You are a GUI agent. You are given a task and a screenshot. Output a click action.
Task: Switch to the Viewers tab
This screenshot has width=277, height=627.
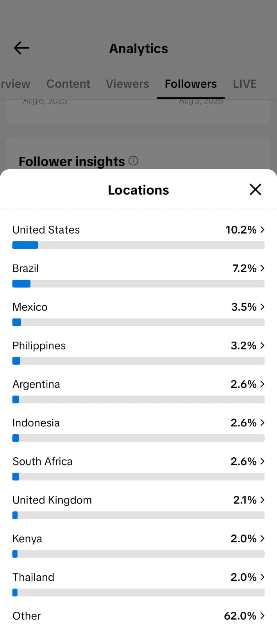pyautogui.click(x=127, y=84)
